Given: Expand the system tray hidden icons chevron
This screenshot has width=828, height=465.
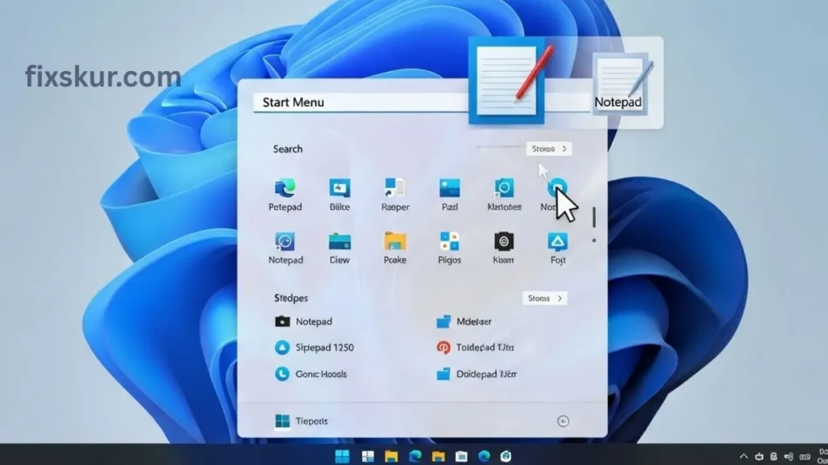Looking at the screenshot, I should tap(744, 457).
